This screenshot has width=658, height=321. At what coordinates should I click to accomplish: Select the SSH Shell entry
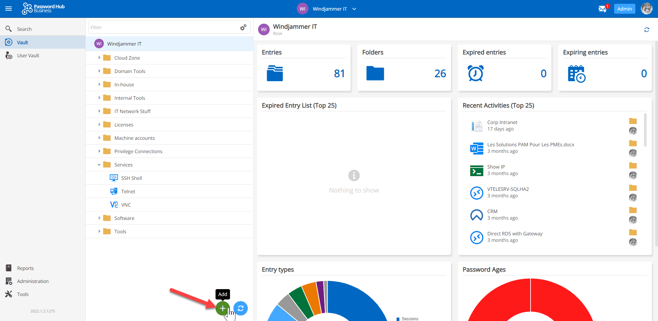tap(131, 178)
